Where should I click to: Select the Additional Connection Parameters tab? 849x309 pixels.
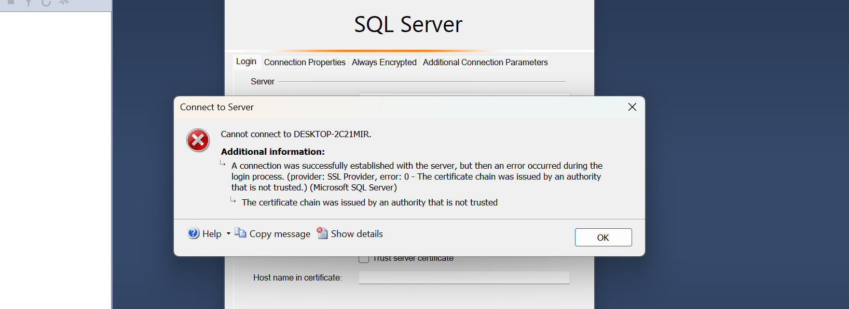(485, 62)
